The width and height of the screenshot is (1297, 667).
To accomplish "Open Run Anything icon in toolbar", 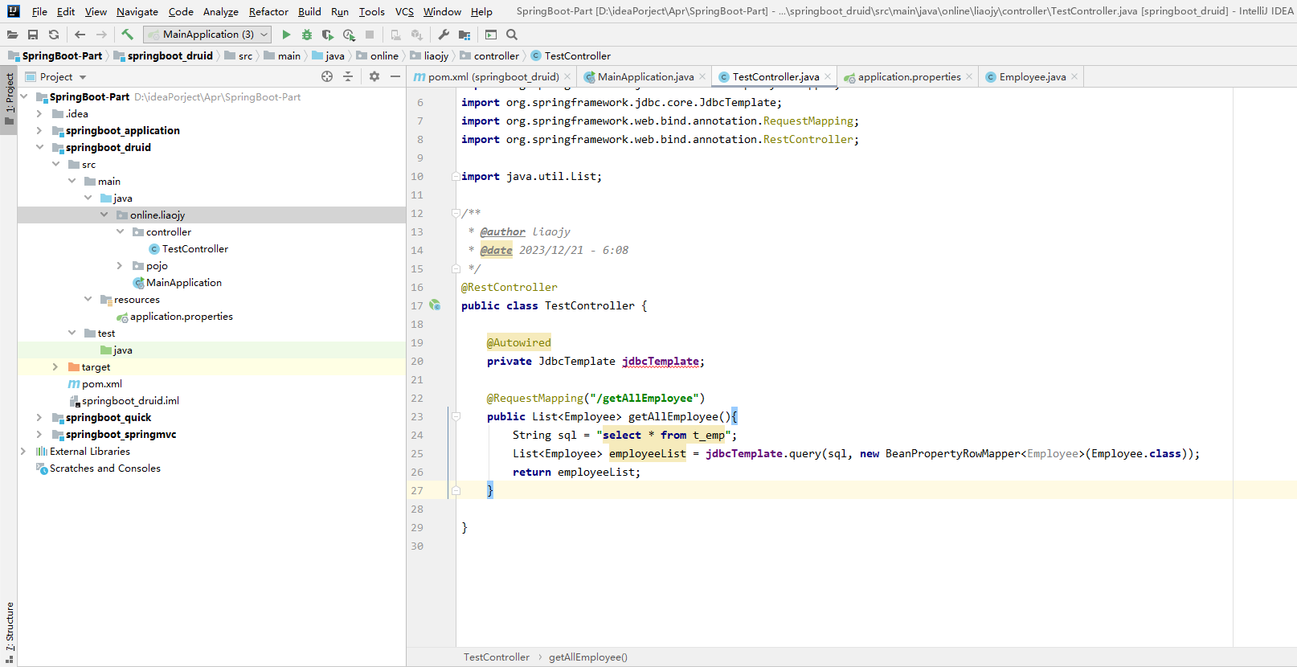I will (x=491, y=35).
